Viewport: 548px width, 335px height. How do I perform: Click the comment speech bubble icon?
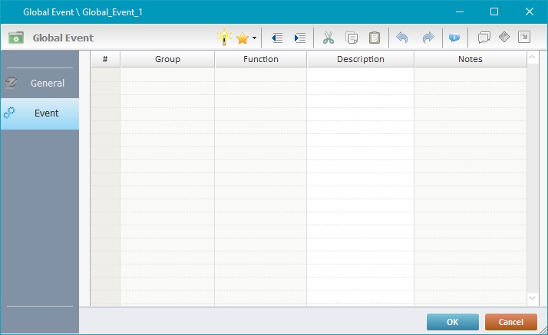coord(484,38)
